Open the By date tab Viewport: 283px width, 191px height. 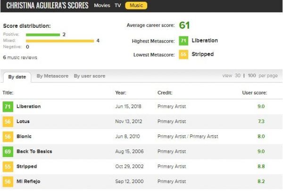point(17,77)
